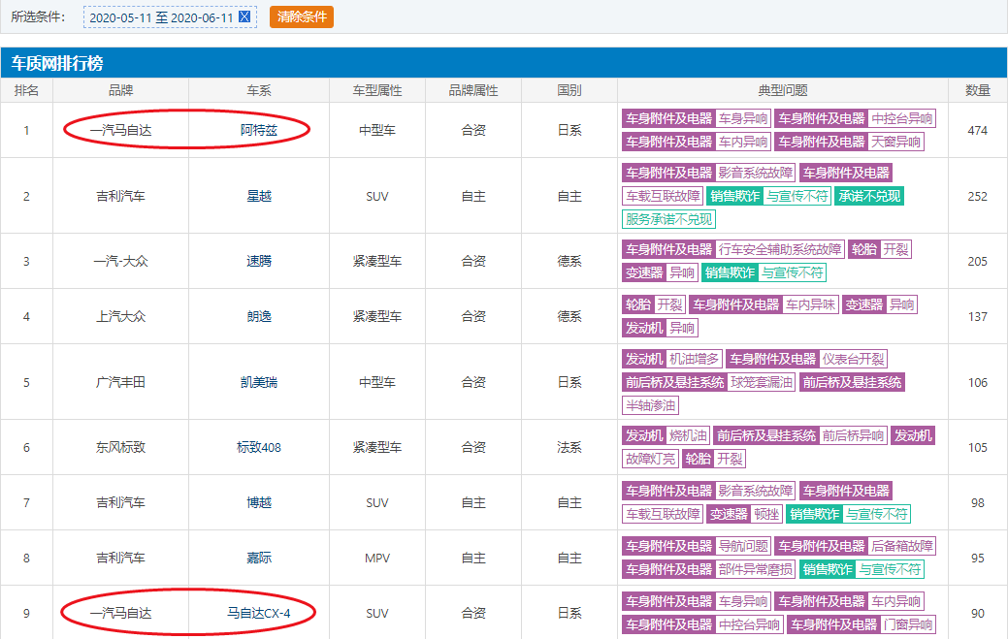Click the 2020-05-11 至 2020-06-11 filter text
This screenshot has height=639, width=1008.
161,16
